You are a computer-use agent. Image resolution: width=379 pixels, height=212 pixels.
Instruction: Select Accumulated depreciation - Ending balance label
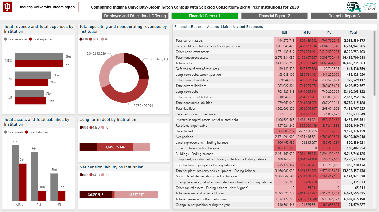pyautogui.click(x=206, y=176)
